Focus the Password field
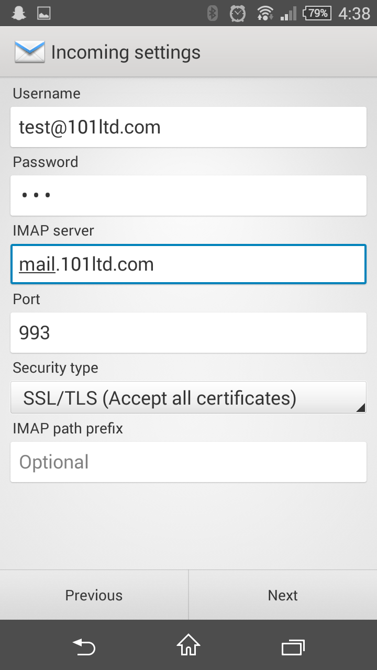The image size is (377, 670). point(188,195)
